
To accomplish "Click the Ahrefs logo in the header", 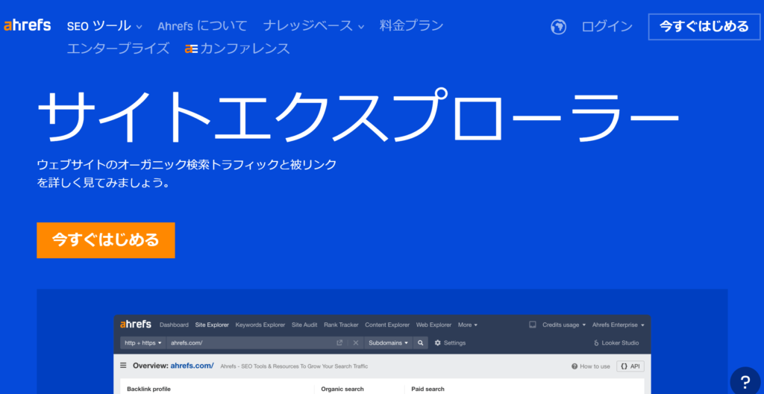I will 28,25.
